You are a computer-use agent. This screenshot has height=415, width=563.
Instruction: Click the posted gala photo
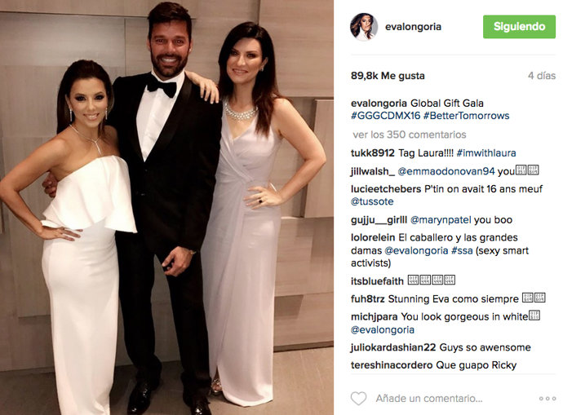166,207
